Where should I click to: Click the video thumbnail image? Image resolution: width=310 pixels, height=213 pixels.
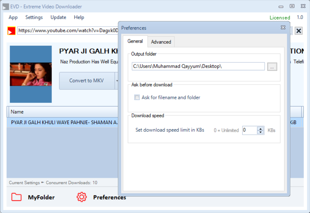pyautogui.click(x=31, y=74)
